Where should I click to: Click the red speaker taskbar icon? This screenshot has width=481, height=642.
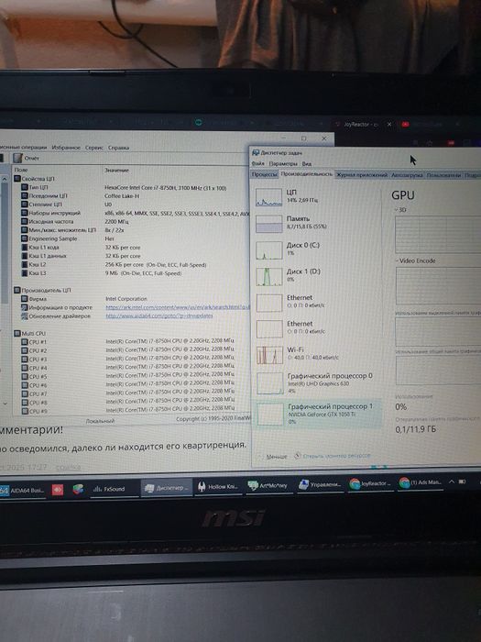pyautogui.click(x=58, y=490)
